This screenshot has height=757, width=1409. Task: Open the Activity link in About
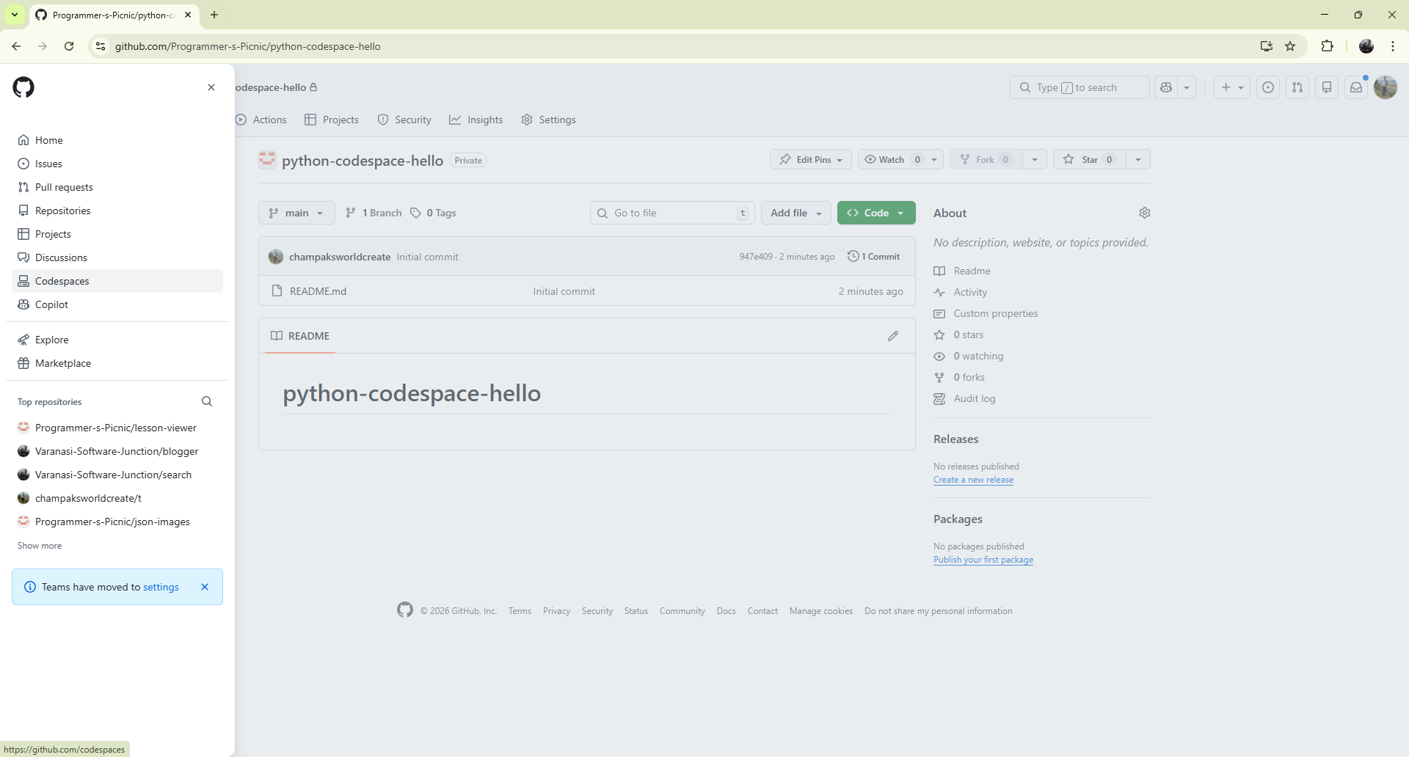970,292
